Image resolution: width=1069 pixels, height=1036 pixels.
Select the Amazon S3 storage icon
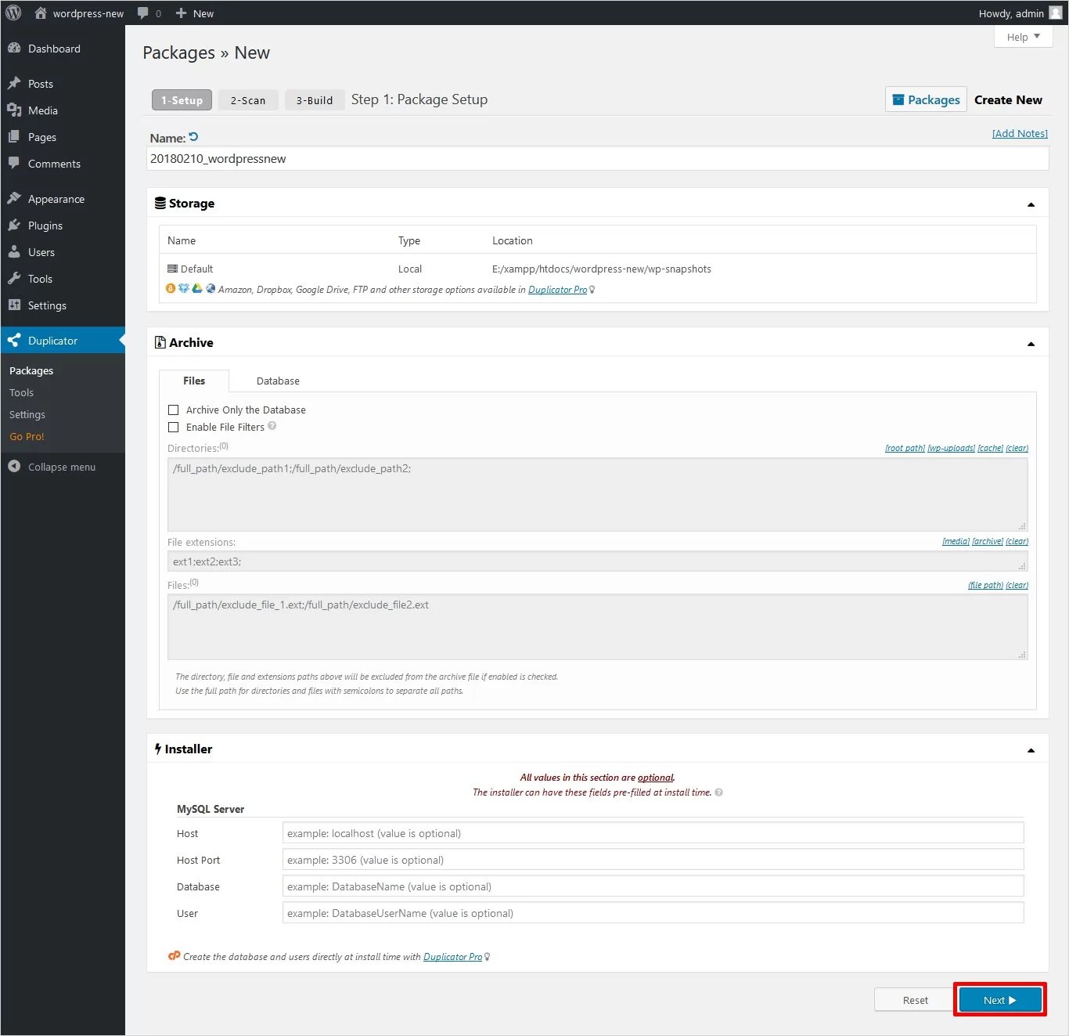[171, 288]
